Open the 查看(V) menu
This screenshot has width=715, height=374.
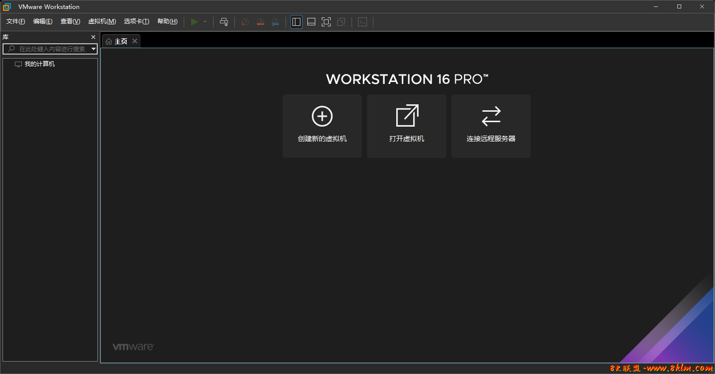70,21
